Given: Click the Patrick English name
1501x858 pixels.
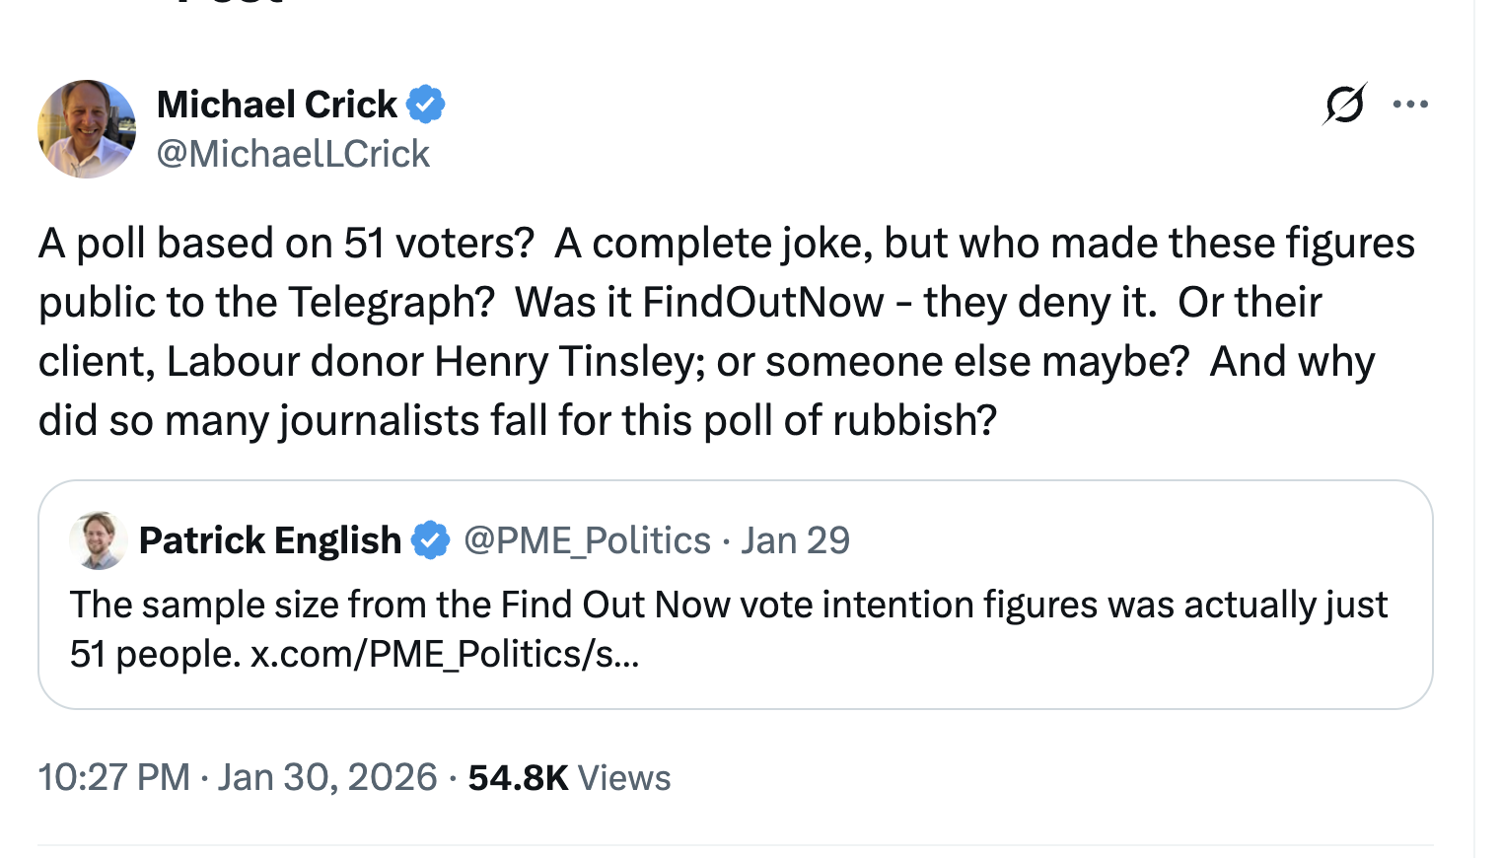Looking at the screenshot, I should click(x=269, y=540).
